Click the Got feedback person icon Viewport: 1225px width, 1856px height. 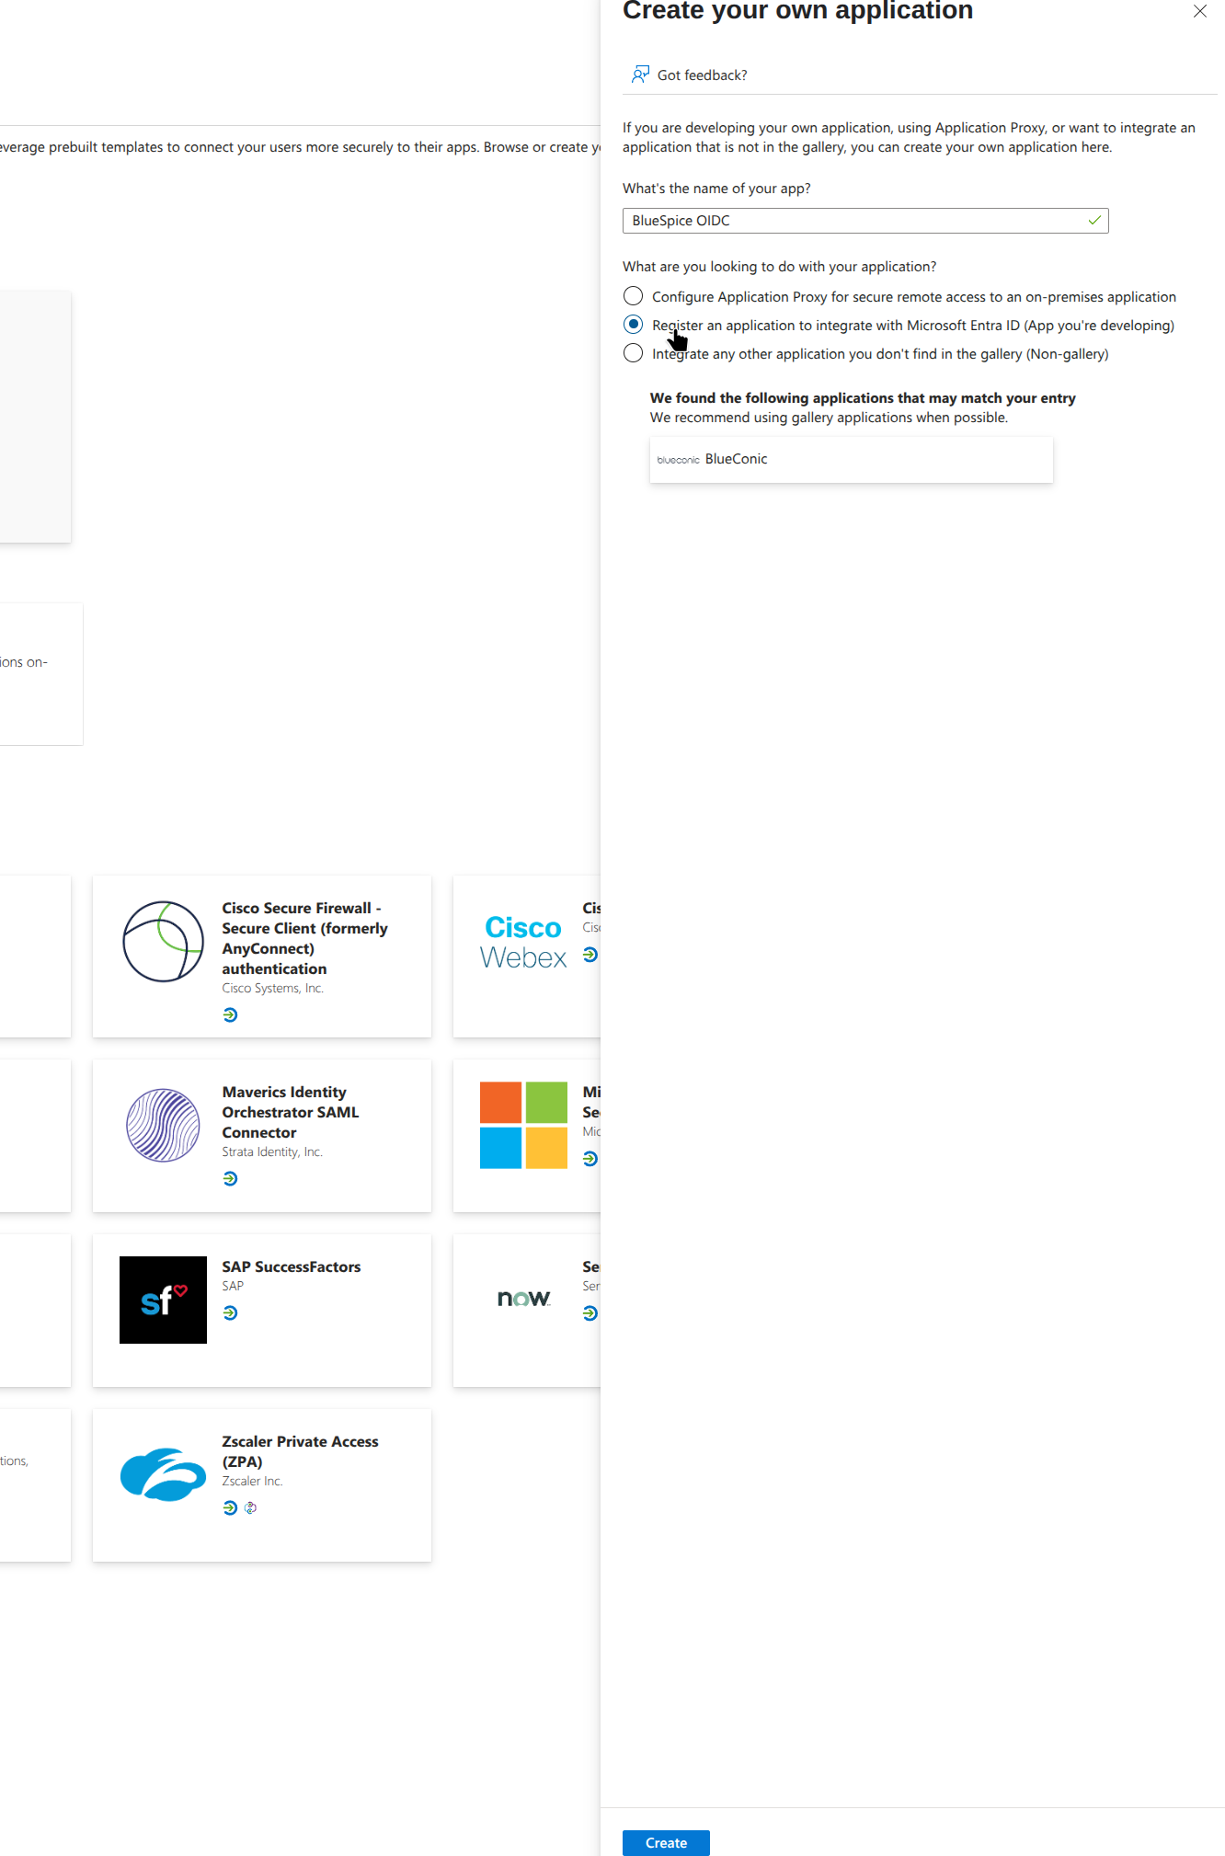pyautogui.click(x=640, y=74)
